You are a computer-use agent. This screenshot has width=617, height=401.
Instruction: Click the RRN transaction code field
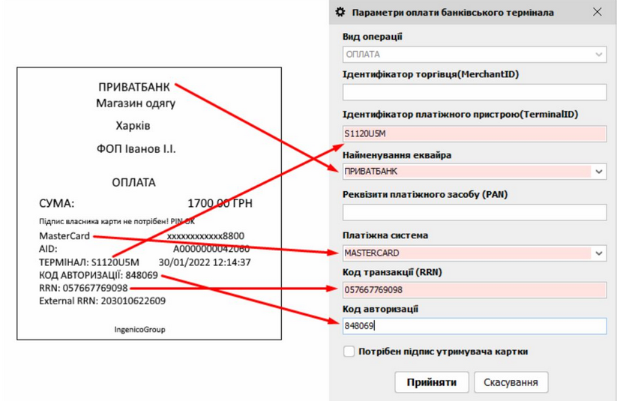[x=474, y=289]
